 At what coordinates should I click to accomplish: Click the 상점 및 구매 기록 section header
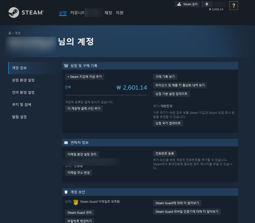point(150,66)
